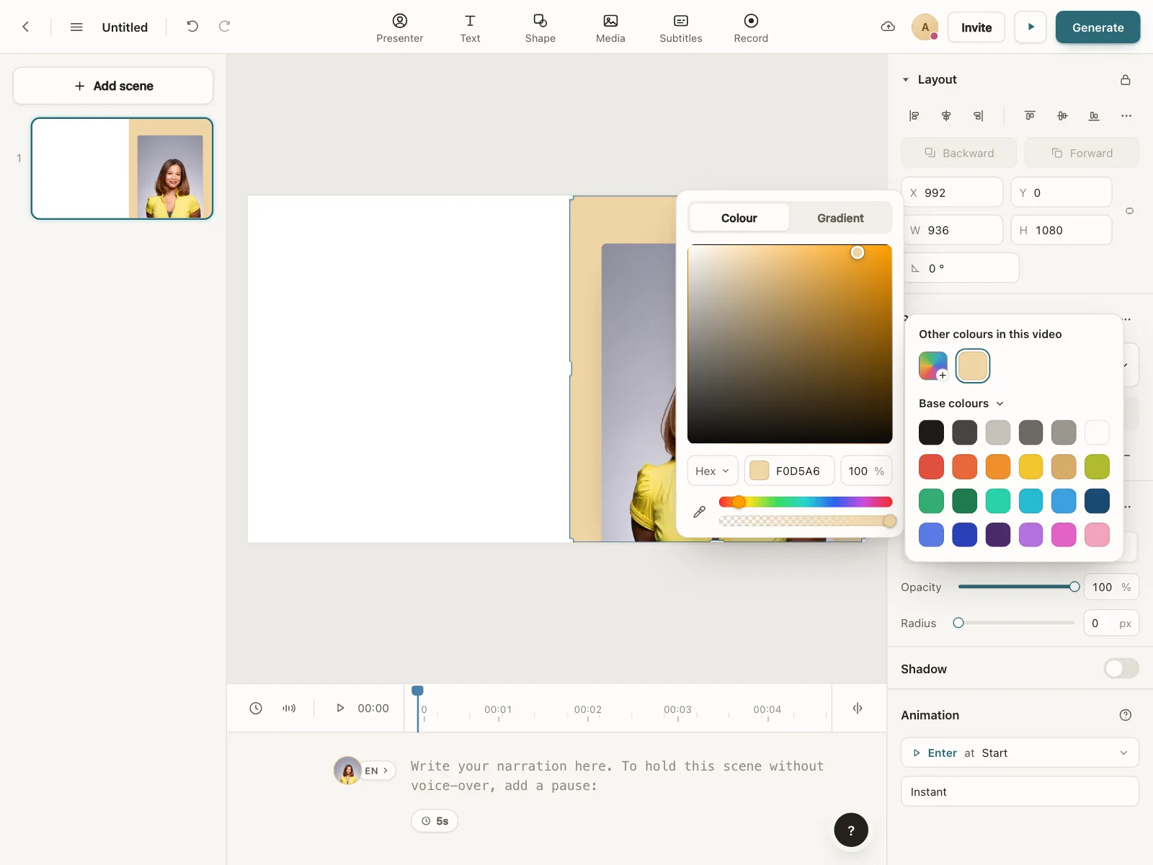Edit the W width field

pyautogui.click(x=952, y=230)
